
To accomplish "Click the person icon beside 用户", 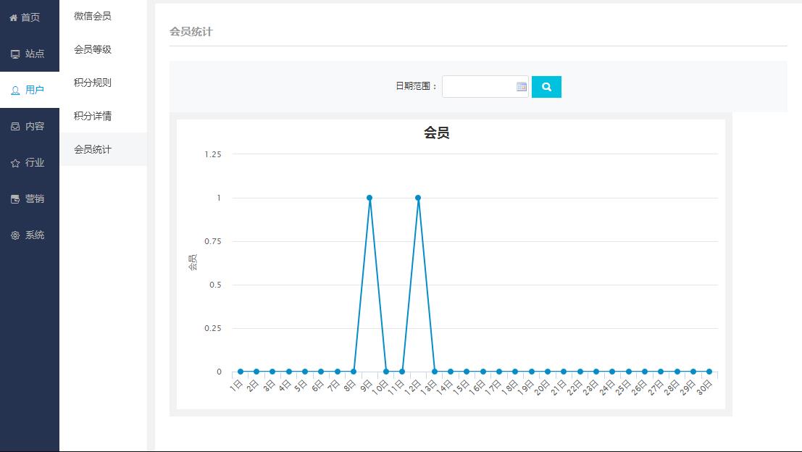I will (x=15, y=91).
